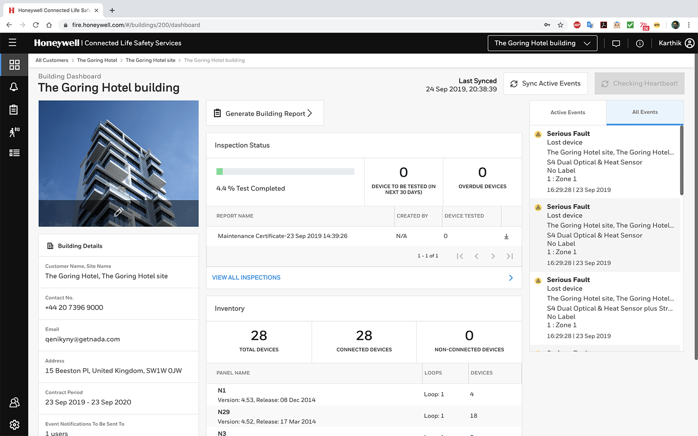Click Panel Name column header
698x436 pixels.
point(233,373)
